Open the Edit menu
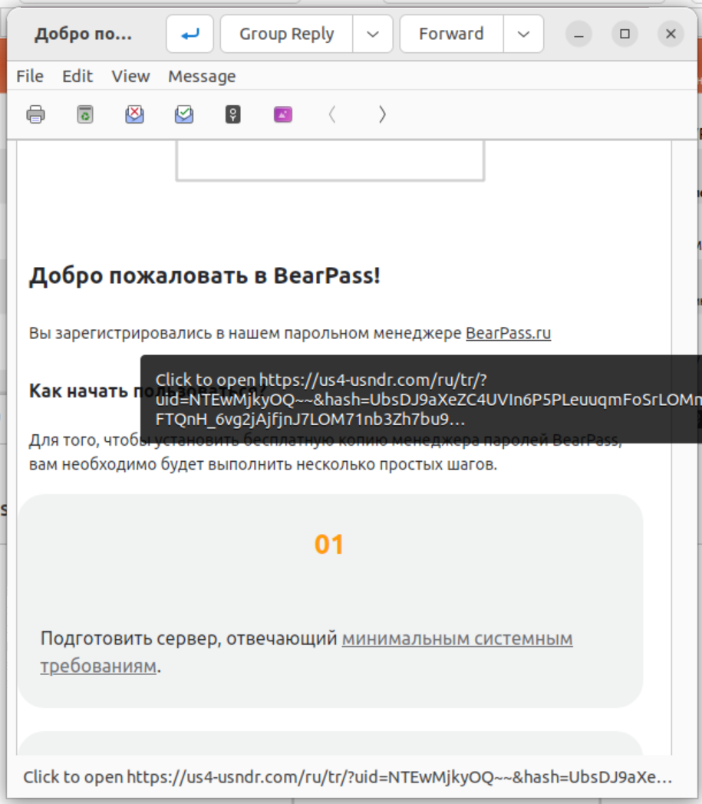 click(77, 77)
